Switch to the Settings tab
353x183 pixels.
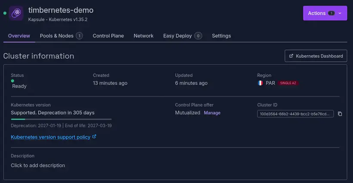pyautogui.click(x=221, y=36)
